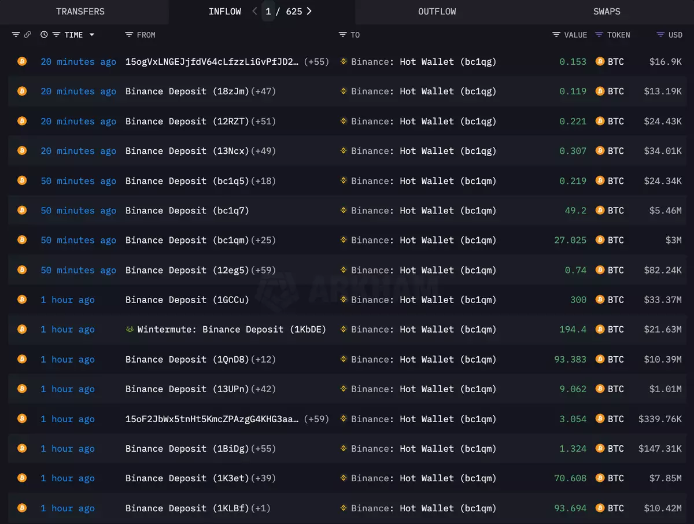The width and height of the screenshot is (694, 524).
Task: Open the 15oF2JbWx5tnHt5KmcZPAzgG4KHG3aa address
Action: [212, 419]
